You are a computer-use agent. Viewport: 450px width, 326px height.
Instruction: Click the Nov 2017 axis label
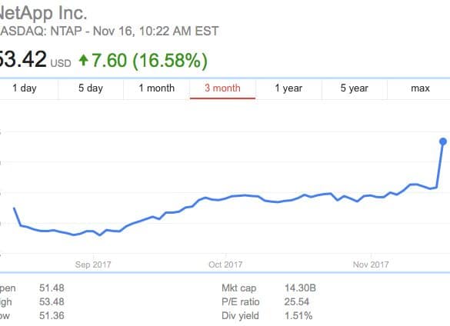point(371,264)
